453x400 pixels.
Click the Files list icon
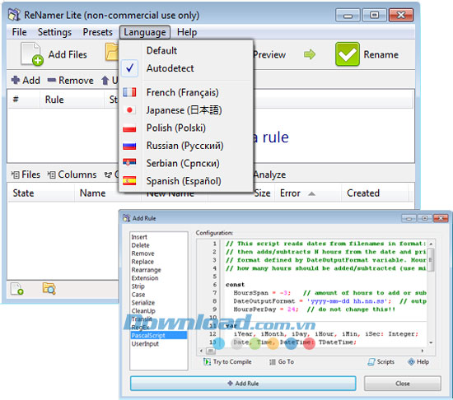point(15,174)
